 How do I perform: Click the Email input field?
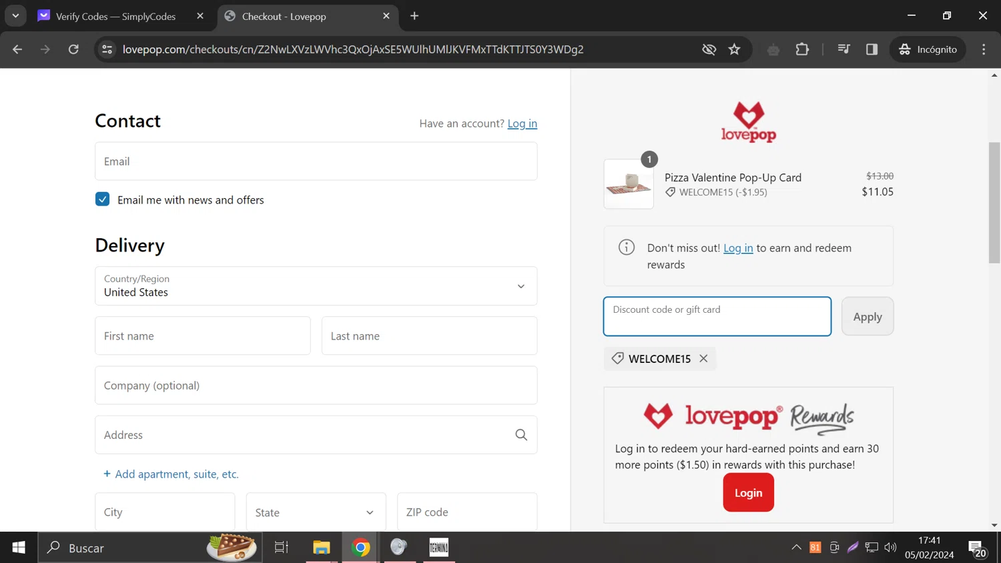pos(316,161)
